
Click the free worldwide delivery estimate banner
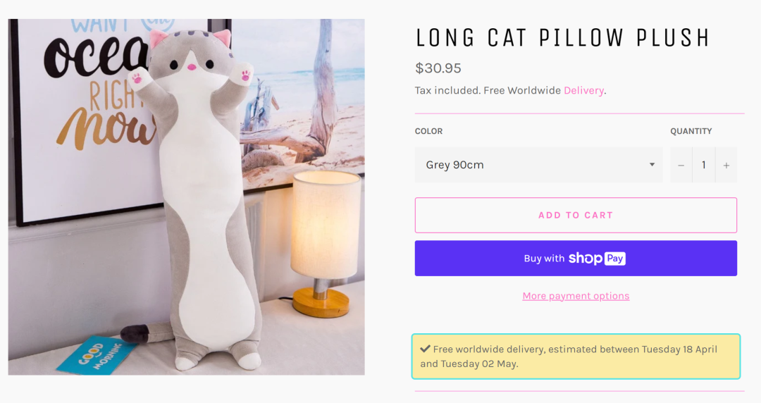point(575,356)
